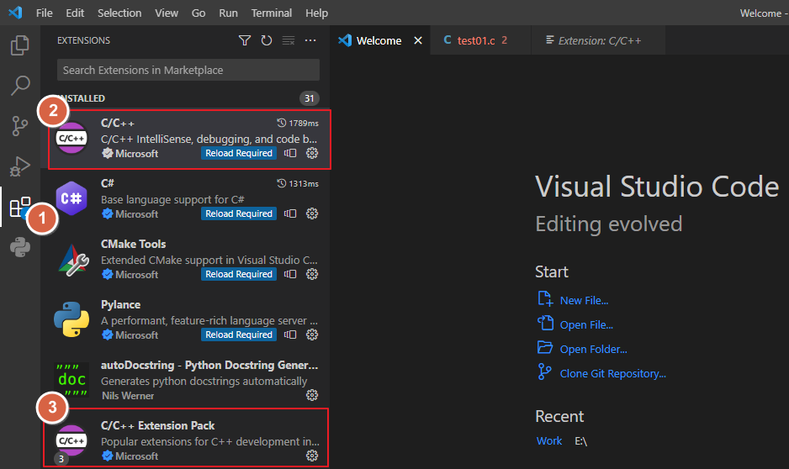Open the Terminal menu
789x469 pixels.
click(x=272, y=13)
